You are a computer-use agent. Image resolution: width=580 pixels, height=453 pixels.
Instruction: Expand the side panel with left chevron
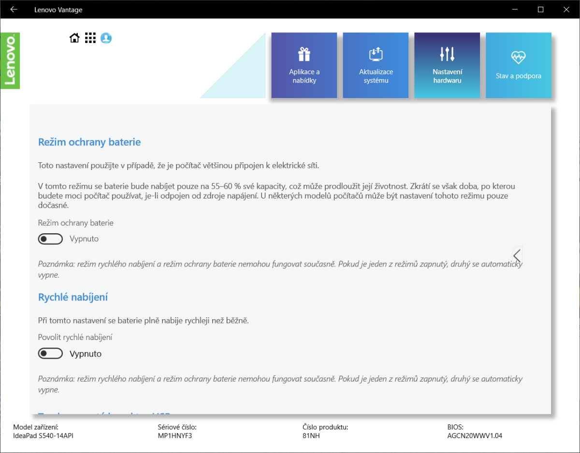point(517,255)
